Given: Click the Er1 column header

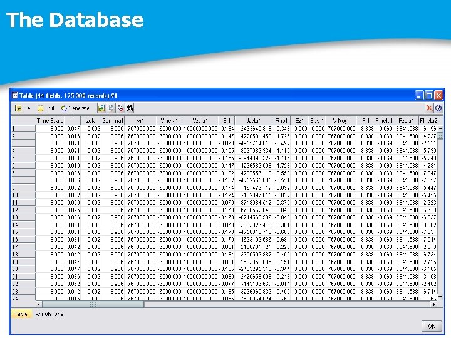Looking at the screenshot, I should 226,121.
